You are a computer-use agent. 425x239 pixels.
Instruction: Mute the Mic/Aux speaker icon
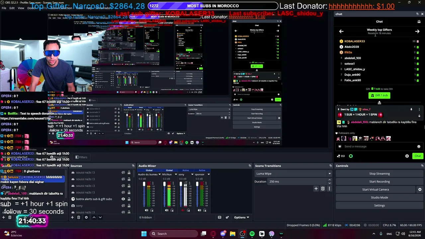point(167,210)
